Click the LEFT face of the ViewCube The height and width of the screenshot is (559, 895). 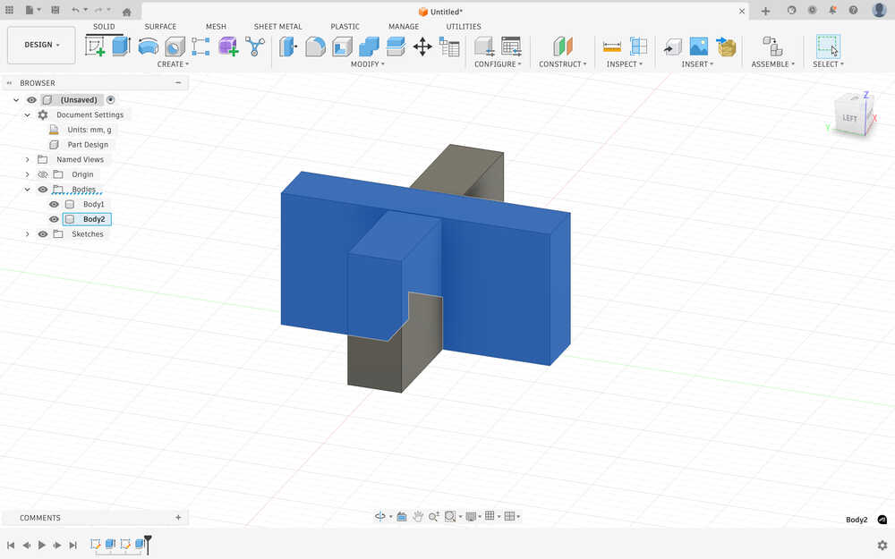849,118
